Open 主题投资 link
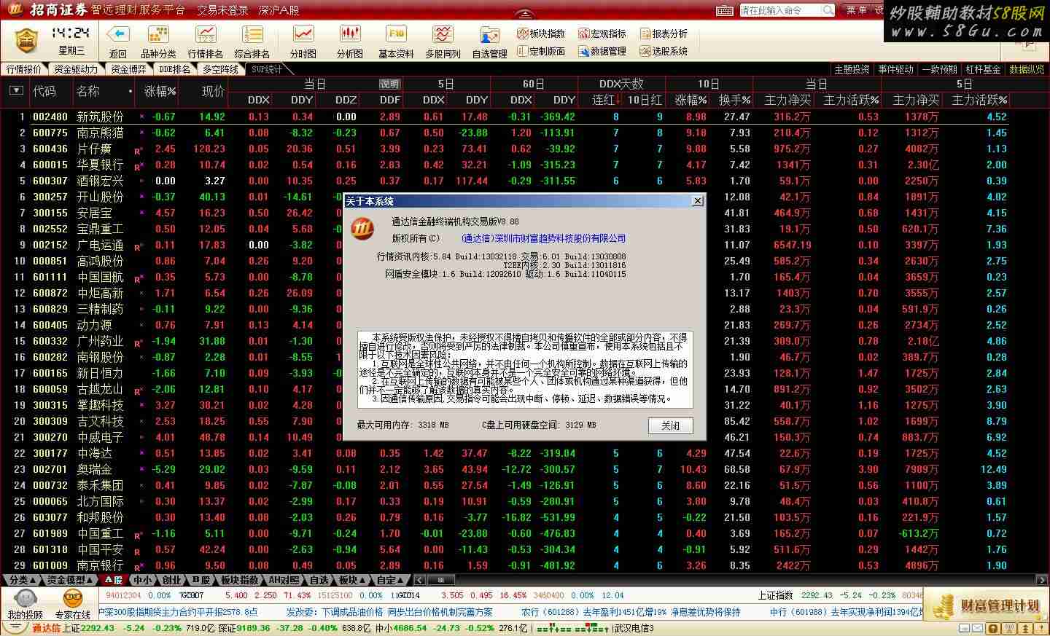 (x=852, y=69)
